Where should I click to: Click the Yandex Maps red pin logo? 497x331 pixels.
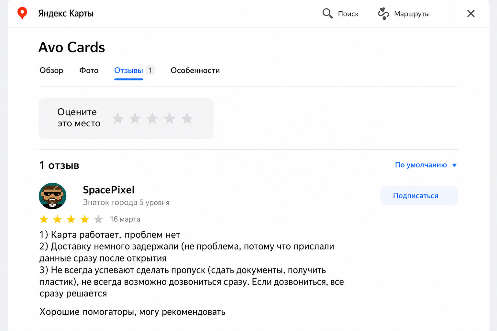coord(22,13)
